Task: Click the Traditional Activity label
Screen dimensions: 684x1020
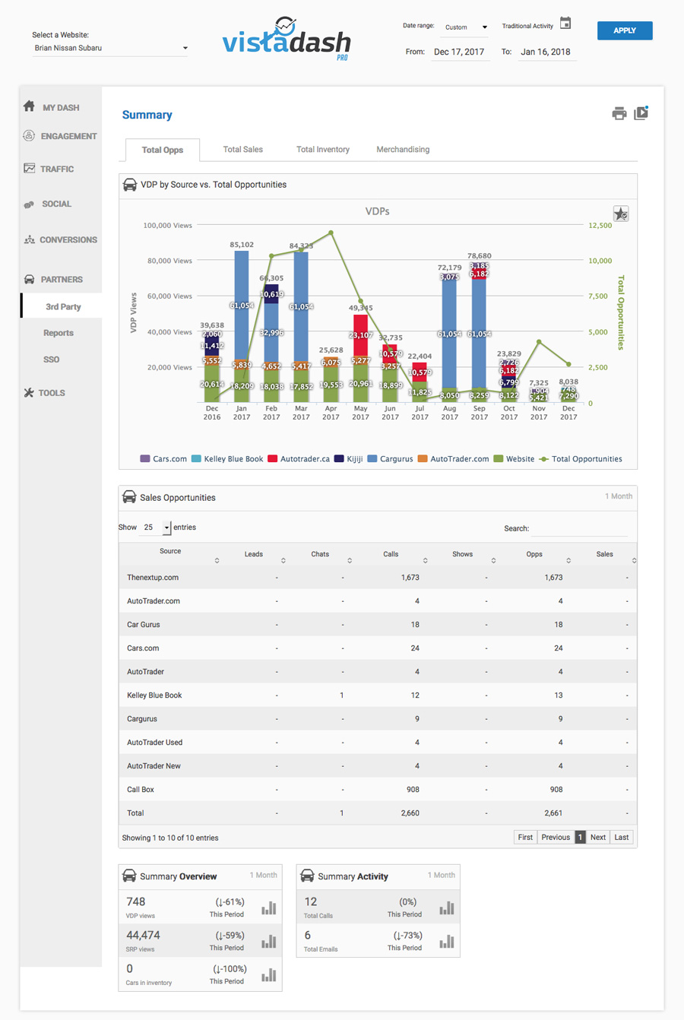Action: point(527,26)
